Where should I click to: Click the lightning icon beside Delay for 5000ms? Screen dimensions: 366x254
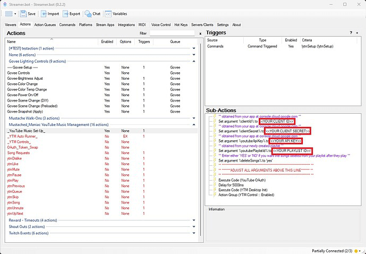(x=216, y=185)
